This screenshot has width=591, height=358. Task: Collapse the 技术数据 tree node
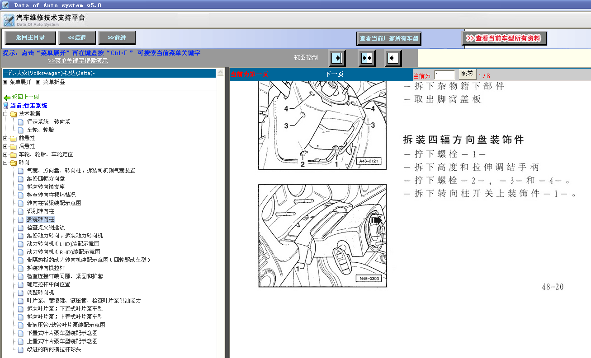pos(5,114)
